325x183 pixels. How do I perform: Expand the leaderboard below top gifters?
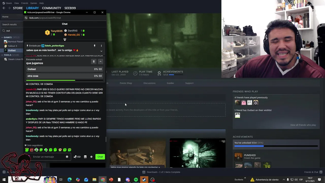pyautogui.click(x=65, y=40)
